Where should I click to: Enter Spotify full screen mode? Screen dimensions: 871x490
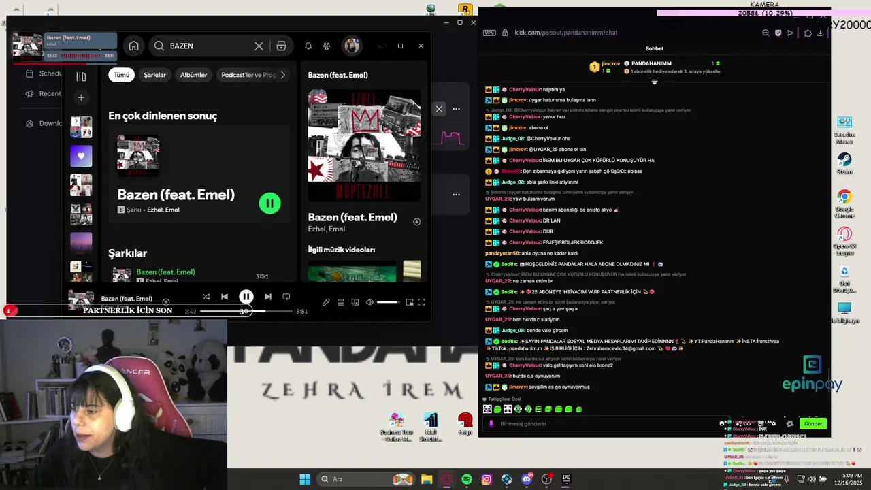[x=421, y=302]
